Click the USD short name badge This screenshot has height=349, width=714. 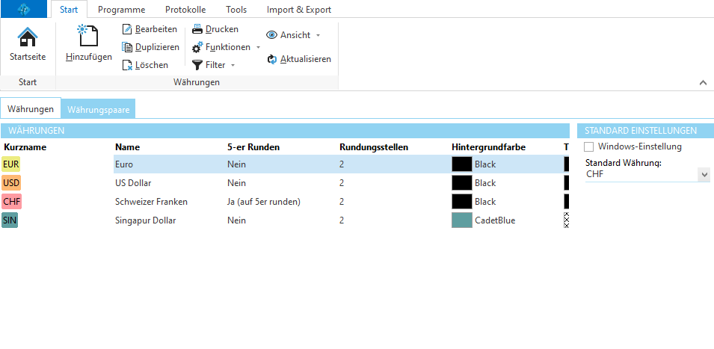click(11, 183)
